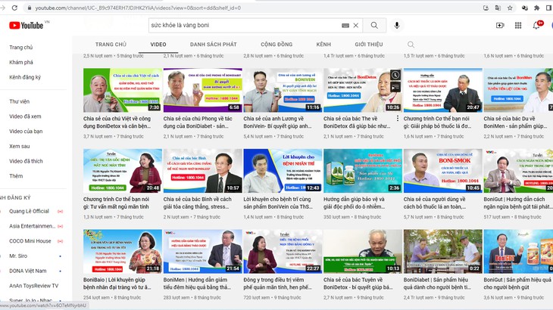The width and height of the screenshot is (553, 310).
Task: Expand sidebar with Thêm
Action: coord(16,176)
